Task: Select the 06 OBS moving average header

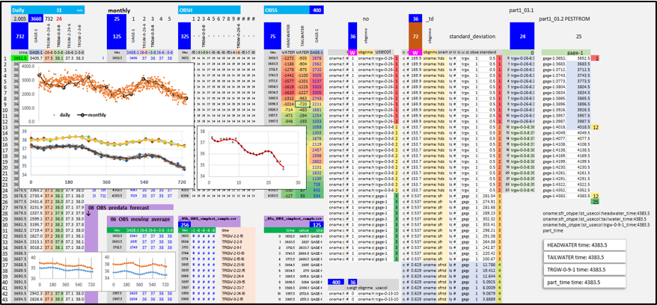Action: pos(140,220)
